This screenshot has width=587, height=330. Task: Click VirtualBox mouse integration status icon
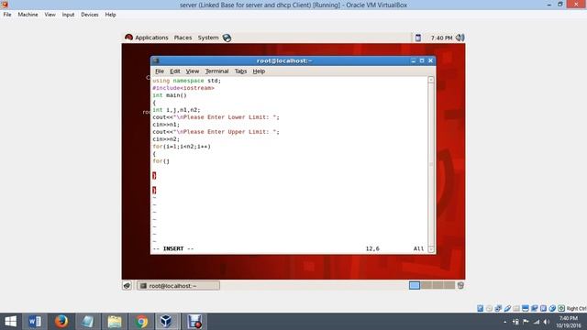click(x=552, y=308)
